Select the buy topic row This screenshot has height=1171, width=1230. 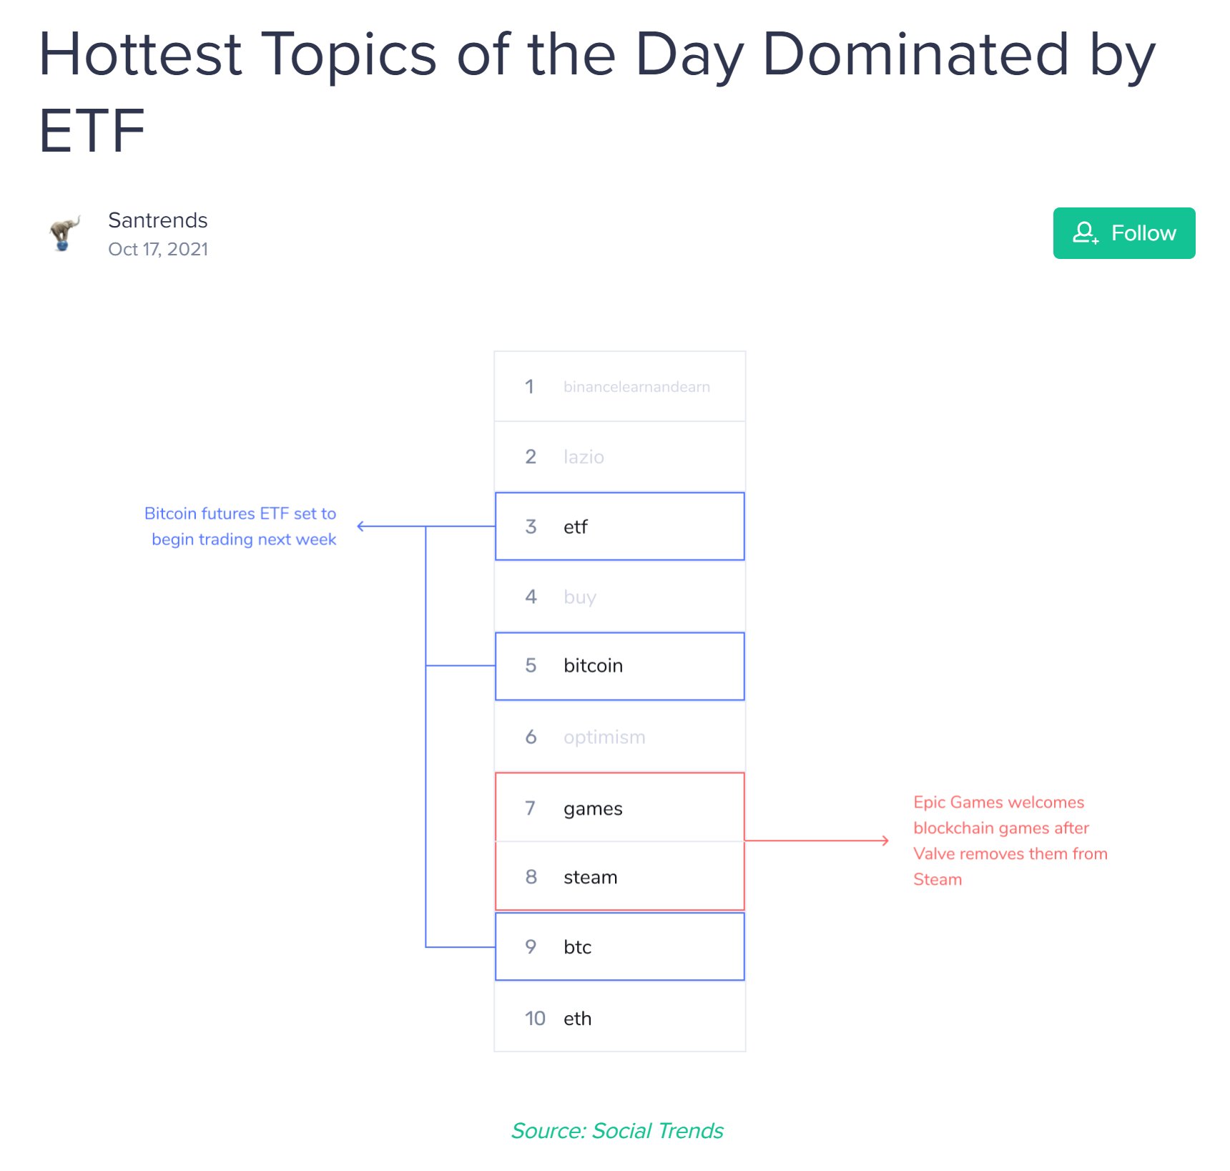(x=620, y=597)
